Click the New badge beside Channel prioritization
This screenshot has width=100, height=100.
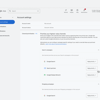pos(36,33)
